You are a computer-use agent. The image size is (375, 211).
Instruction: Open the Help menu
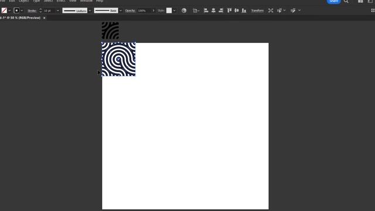point(100,1)
